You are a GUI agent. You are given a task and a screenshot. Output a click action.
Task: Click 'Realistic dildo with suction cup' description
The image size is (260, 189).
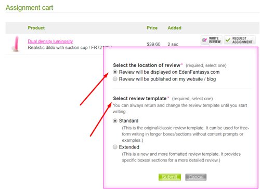[58, 47]
